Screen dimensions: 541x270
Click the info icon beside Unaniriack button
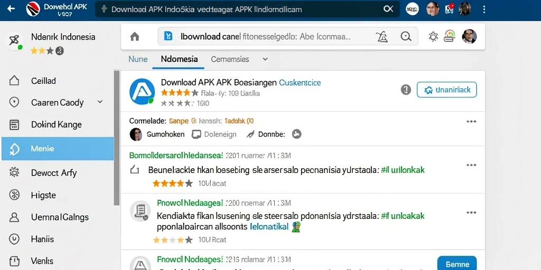click(x=406, y=90)
